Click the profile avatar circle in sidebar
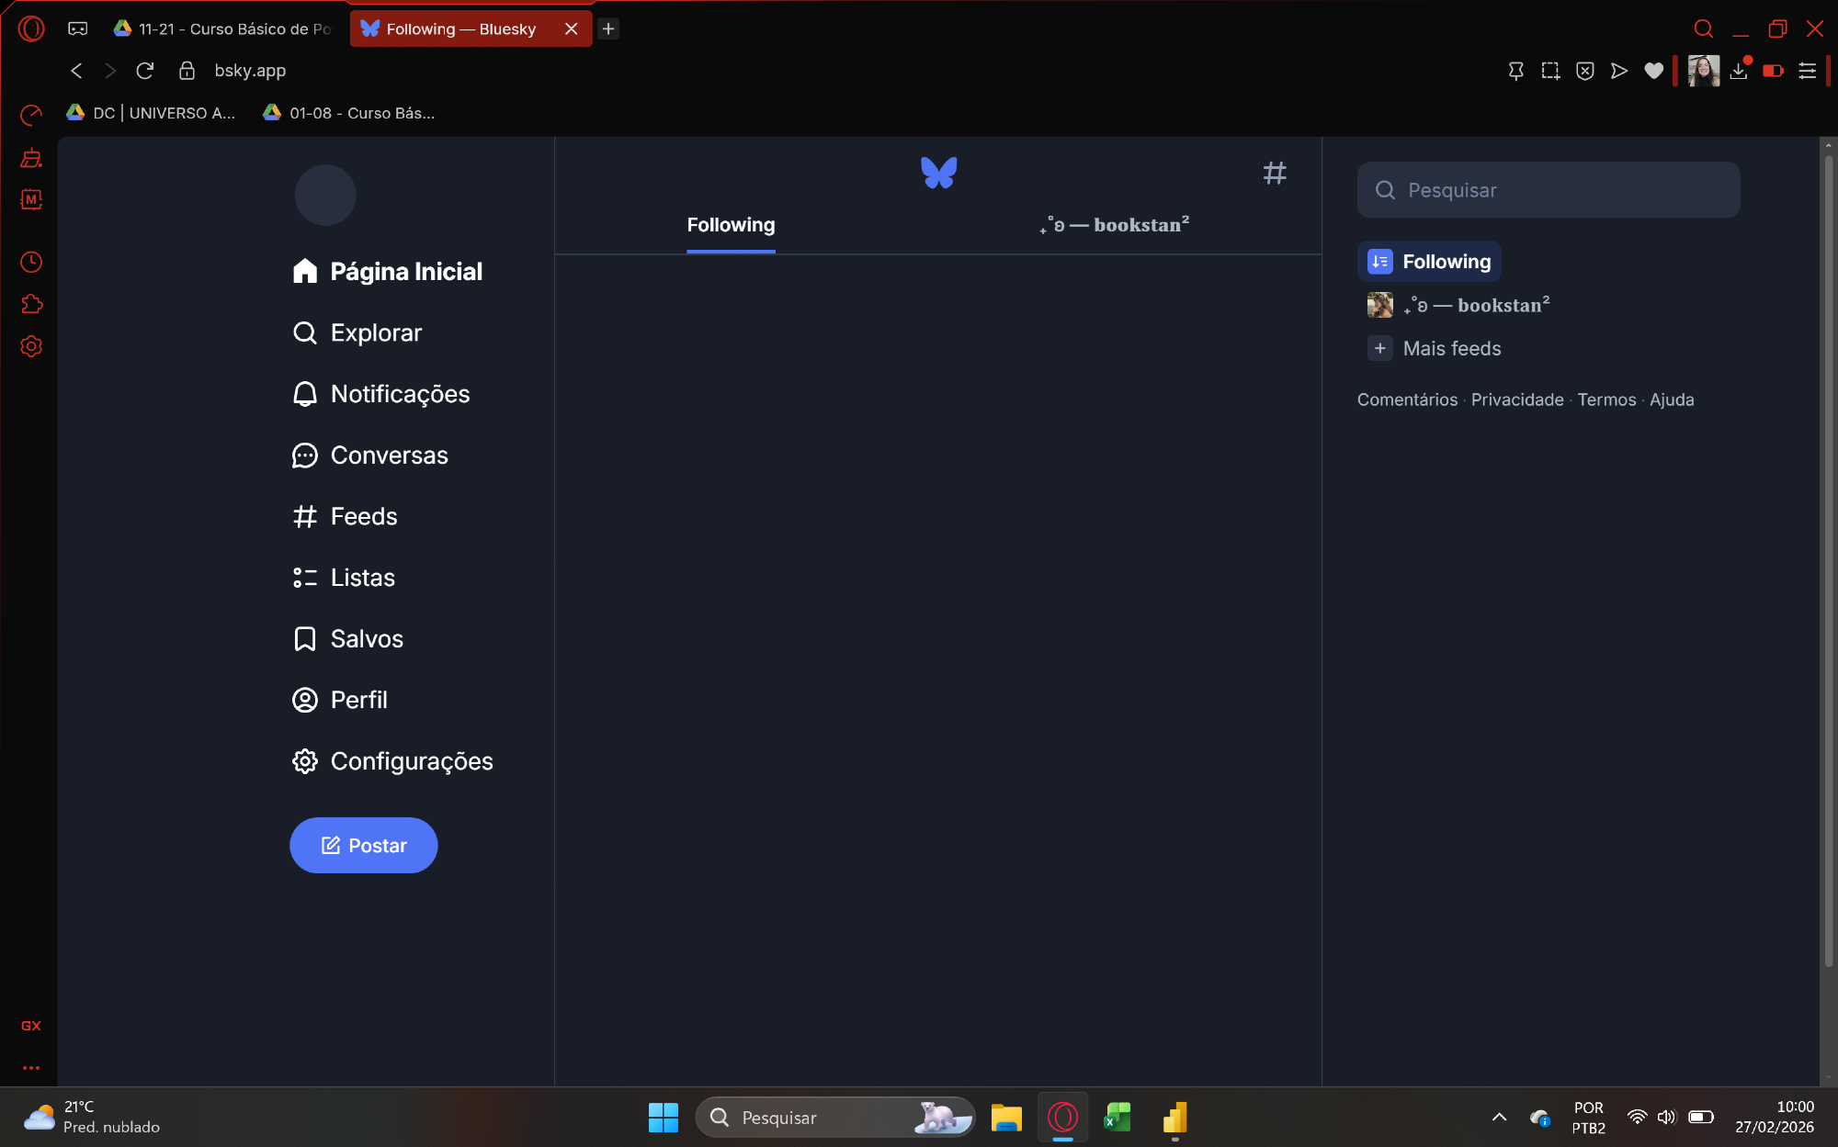The image size is (1838, 1147). click(325, 195)
